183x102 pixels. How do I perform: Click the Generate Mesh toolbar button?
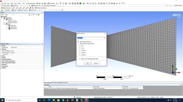(x=31, y=3)
